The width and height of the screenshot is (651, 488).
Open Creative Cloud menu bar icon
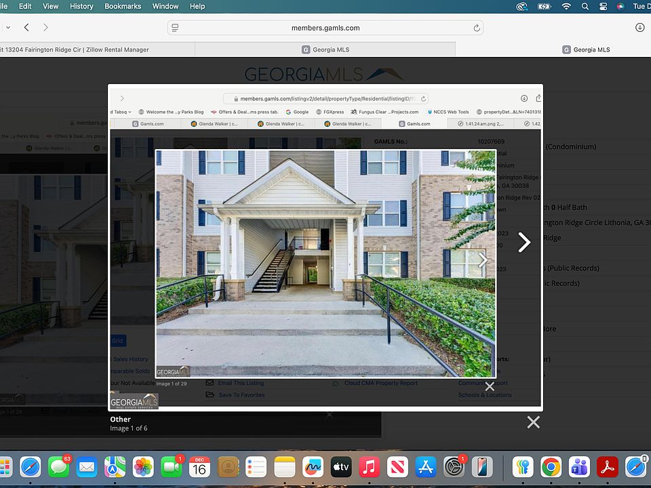coord(521,6)
